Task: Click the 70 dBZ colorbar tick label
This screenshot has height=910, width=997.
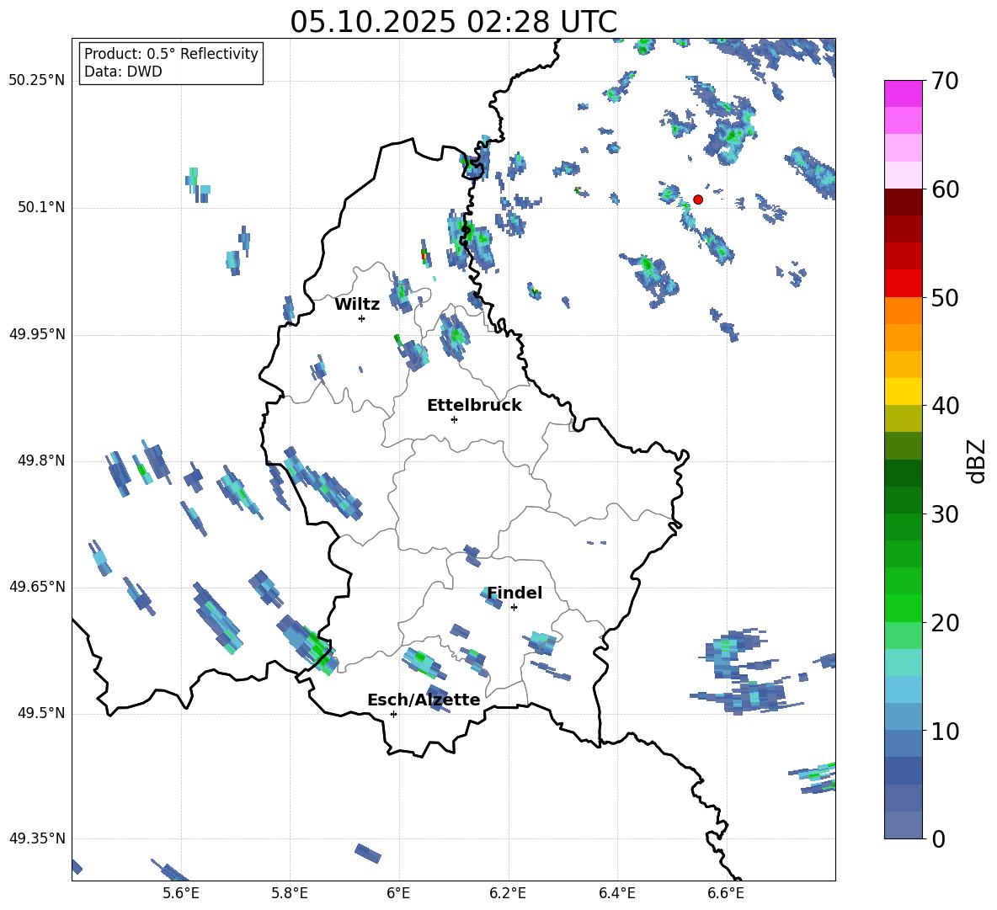Action: 945,82
